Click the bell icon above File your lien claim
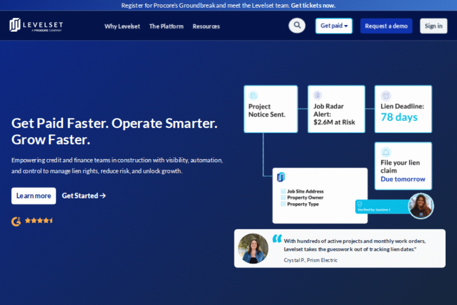Image resolution: width=457 pixels, height=305 pixels. (386, 152)
